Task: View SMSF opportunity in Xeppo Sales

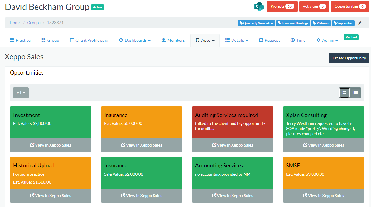Action: [323, 196]
